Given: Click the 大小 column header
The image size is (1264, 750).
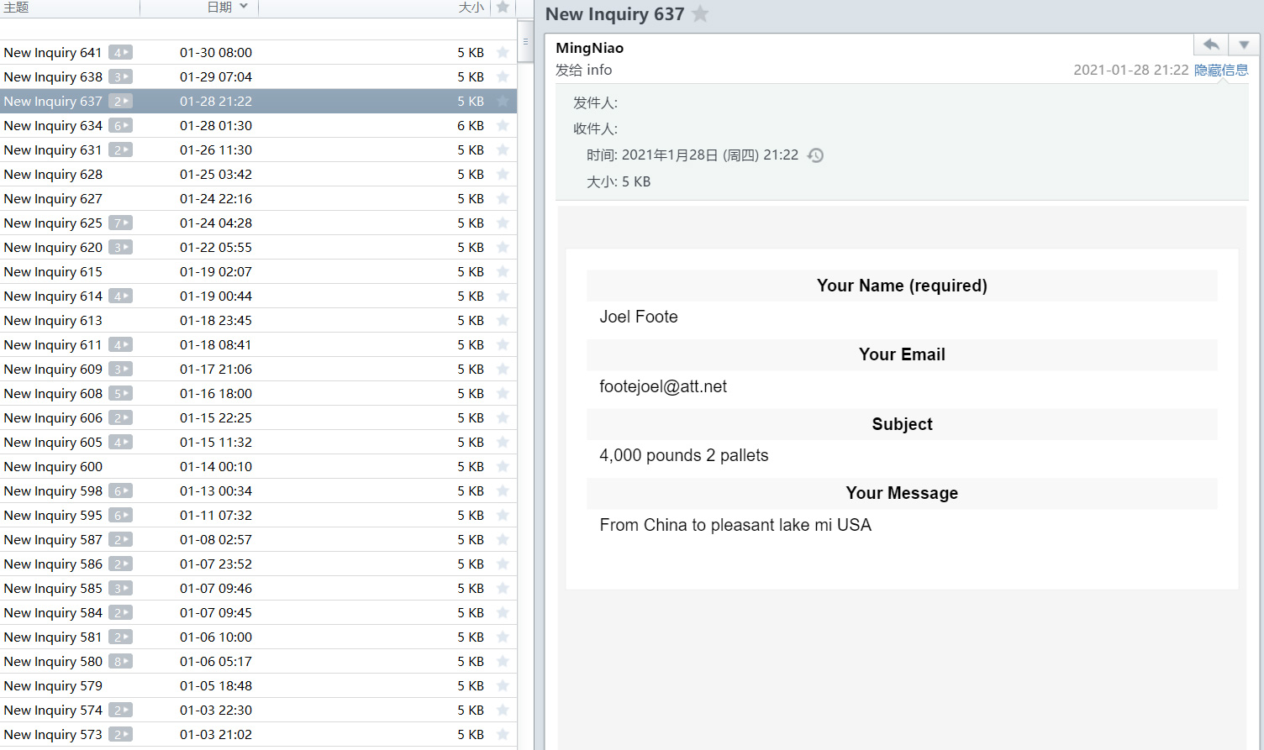Looking at the screenshot, I should tap(471, 7).
